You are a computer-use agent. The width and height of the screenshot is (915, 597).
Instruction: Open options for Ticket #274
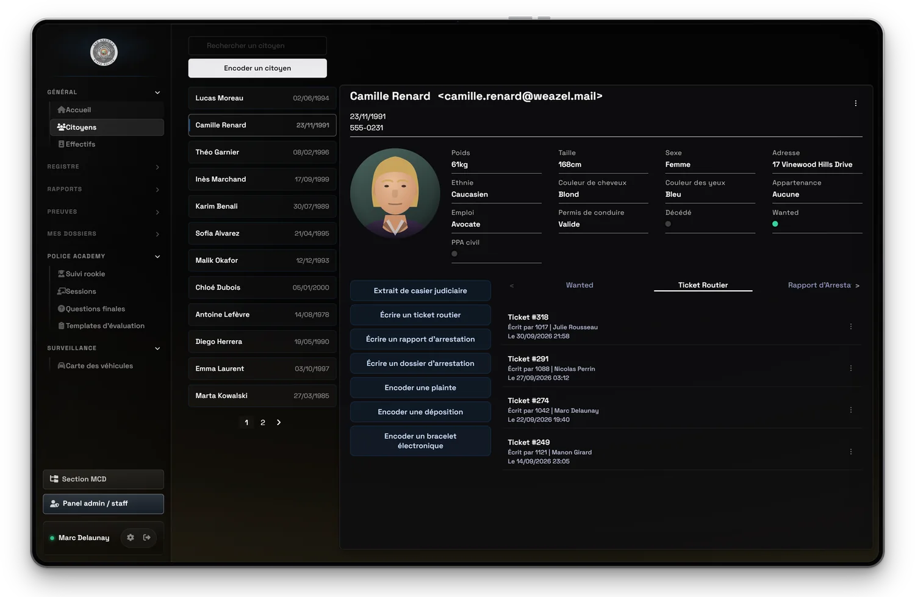coord(851,410)
